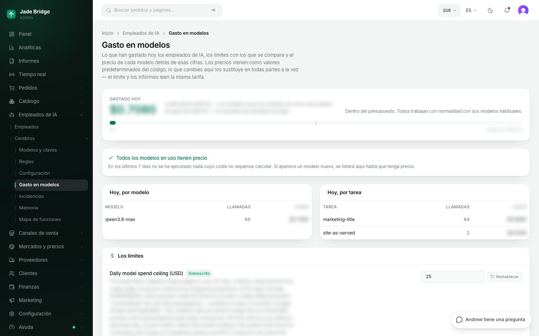Open the ES language dropdown
This screenshot has height=336, width=539.
coord(471,10)
